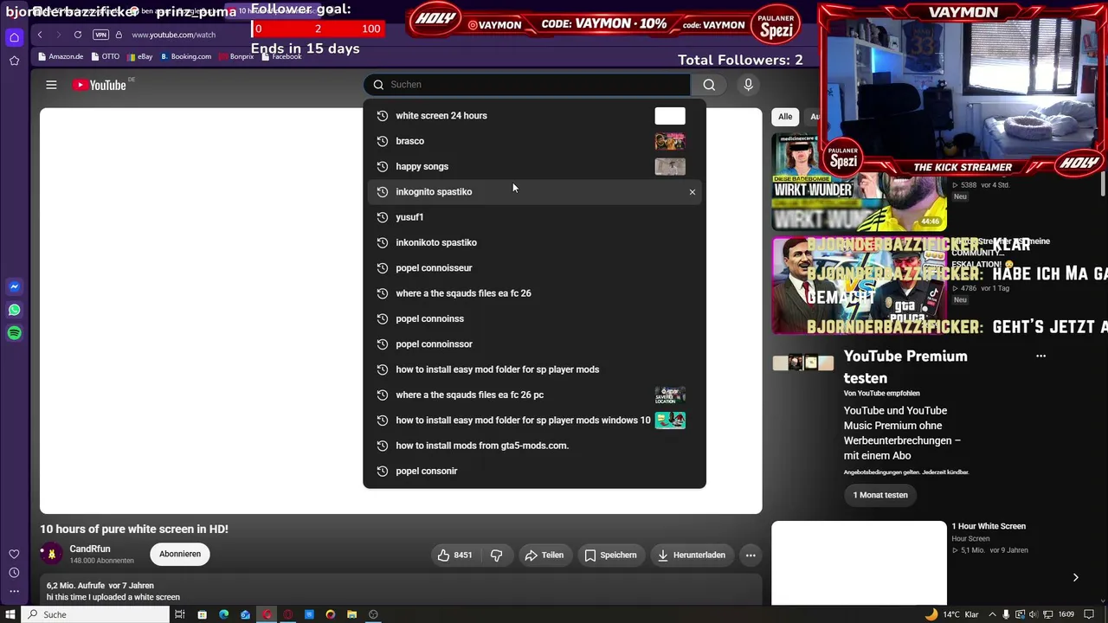The image size is (1108, 623).
Task: Open the YouTube Premium ad options menu
Action: pyautogui.click(x=1040, y=356)
